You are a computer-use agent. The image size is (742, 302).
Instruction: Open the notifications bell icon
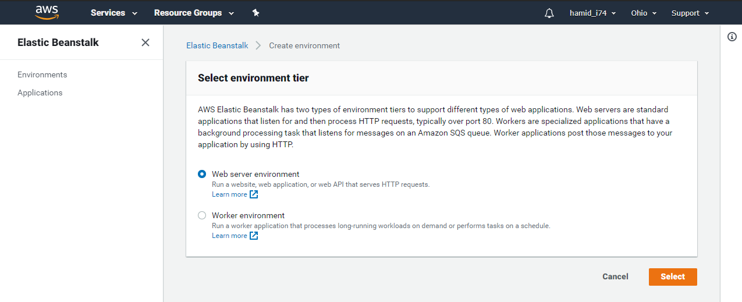point(549,13)
